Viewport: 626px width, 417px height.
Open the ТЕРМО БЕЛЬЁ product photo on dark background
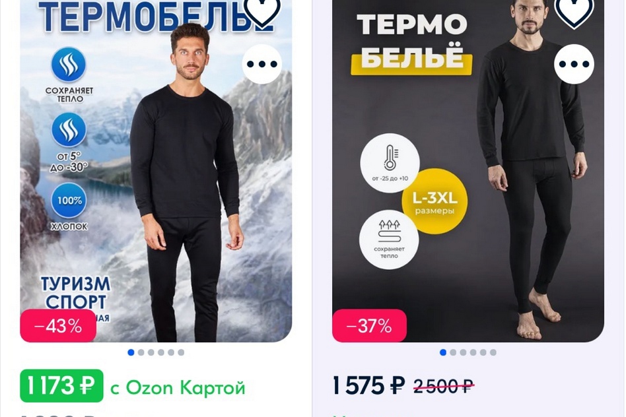468,171
